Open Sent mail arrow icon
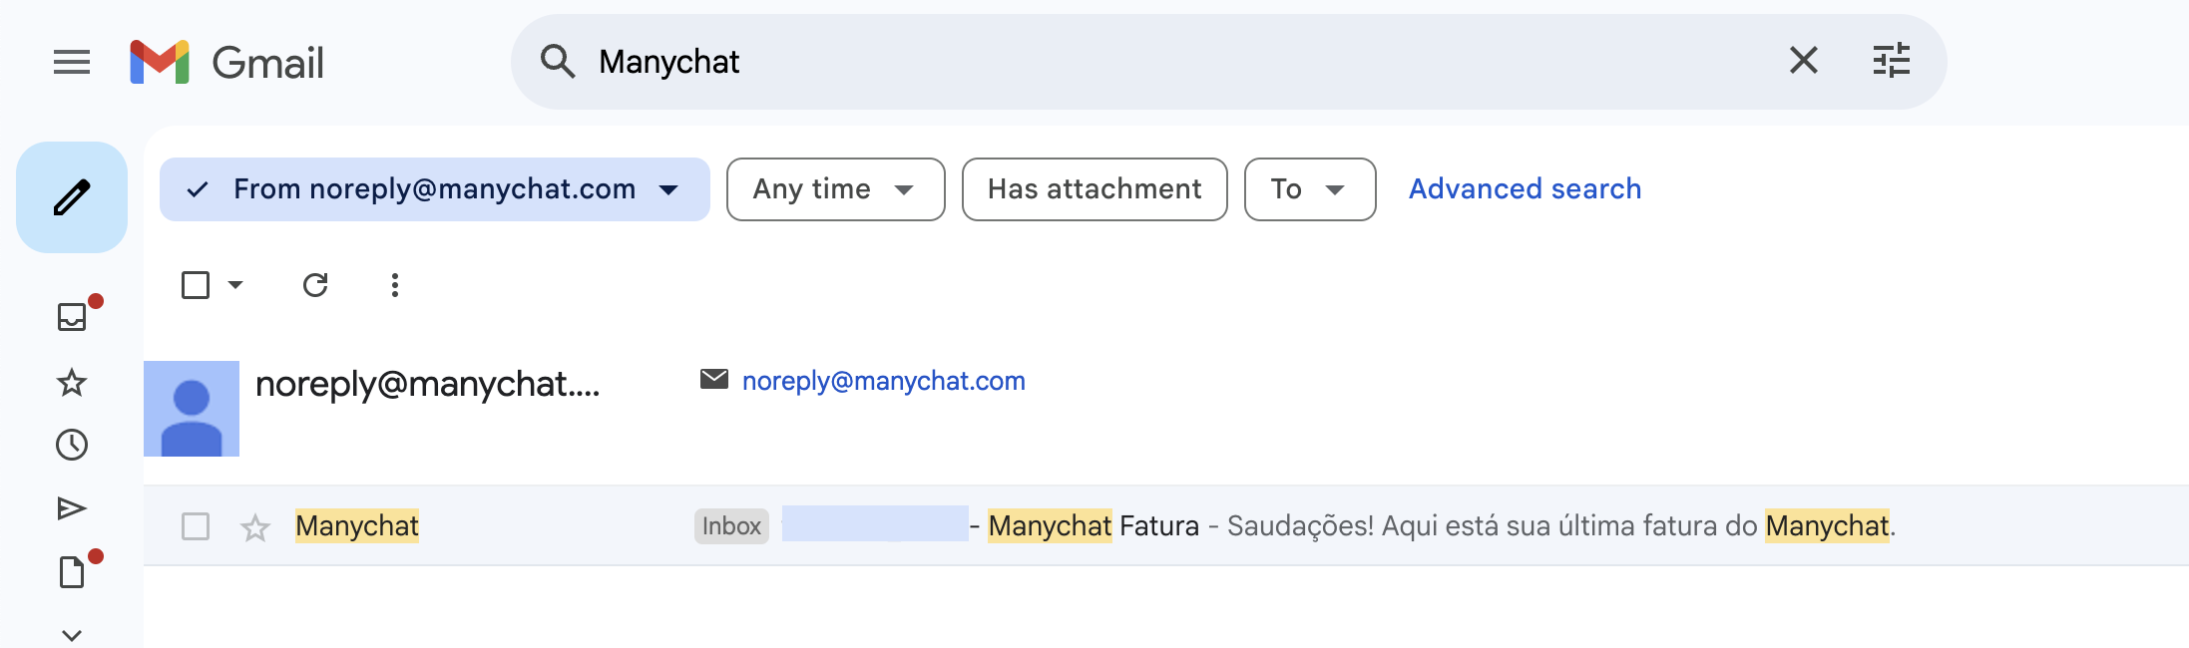Viewport: 2189px width, 648px height. tap(72, 508)
